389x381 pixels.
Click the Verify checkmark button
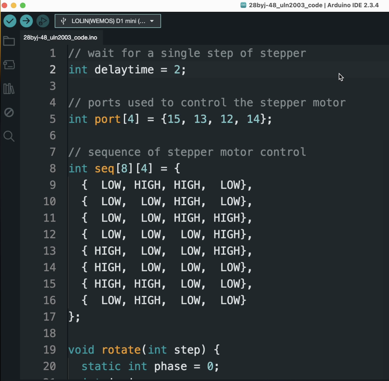(10, 21)
